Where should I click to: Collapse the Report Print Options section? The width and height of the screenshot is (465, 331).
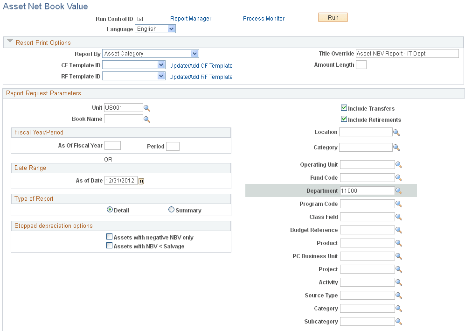pyautogui.click(x=10, y=42)
